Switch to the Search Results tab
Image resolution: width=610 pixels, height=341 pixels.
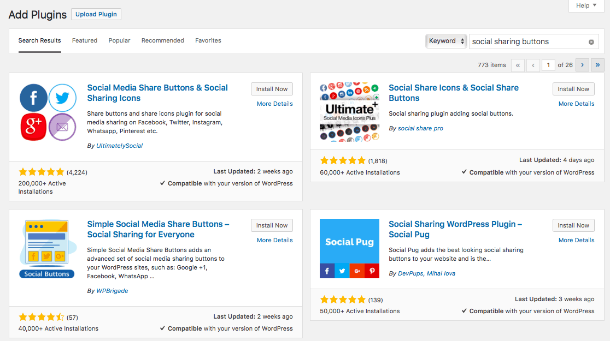click(x=40, y=40)
